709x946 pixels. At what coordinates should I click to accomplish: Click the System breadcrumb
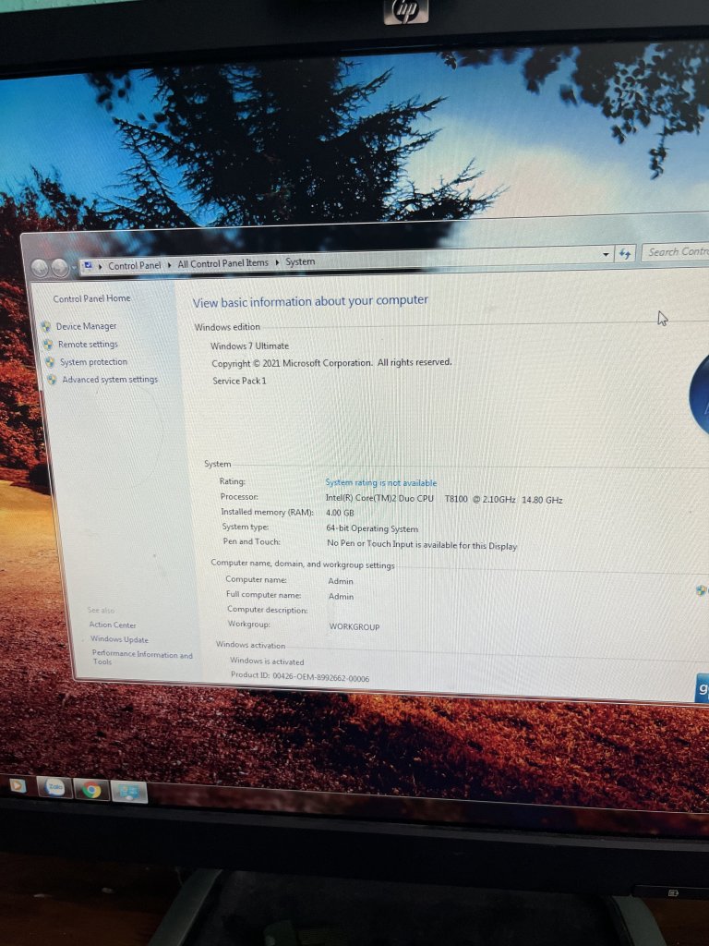click(x=300, y=261)
